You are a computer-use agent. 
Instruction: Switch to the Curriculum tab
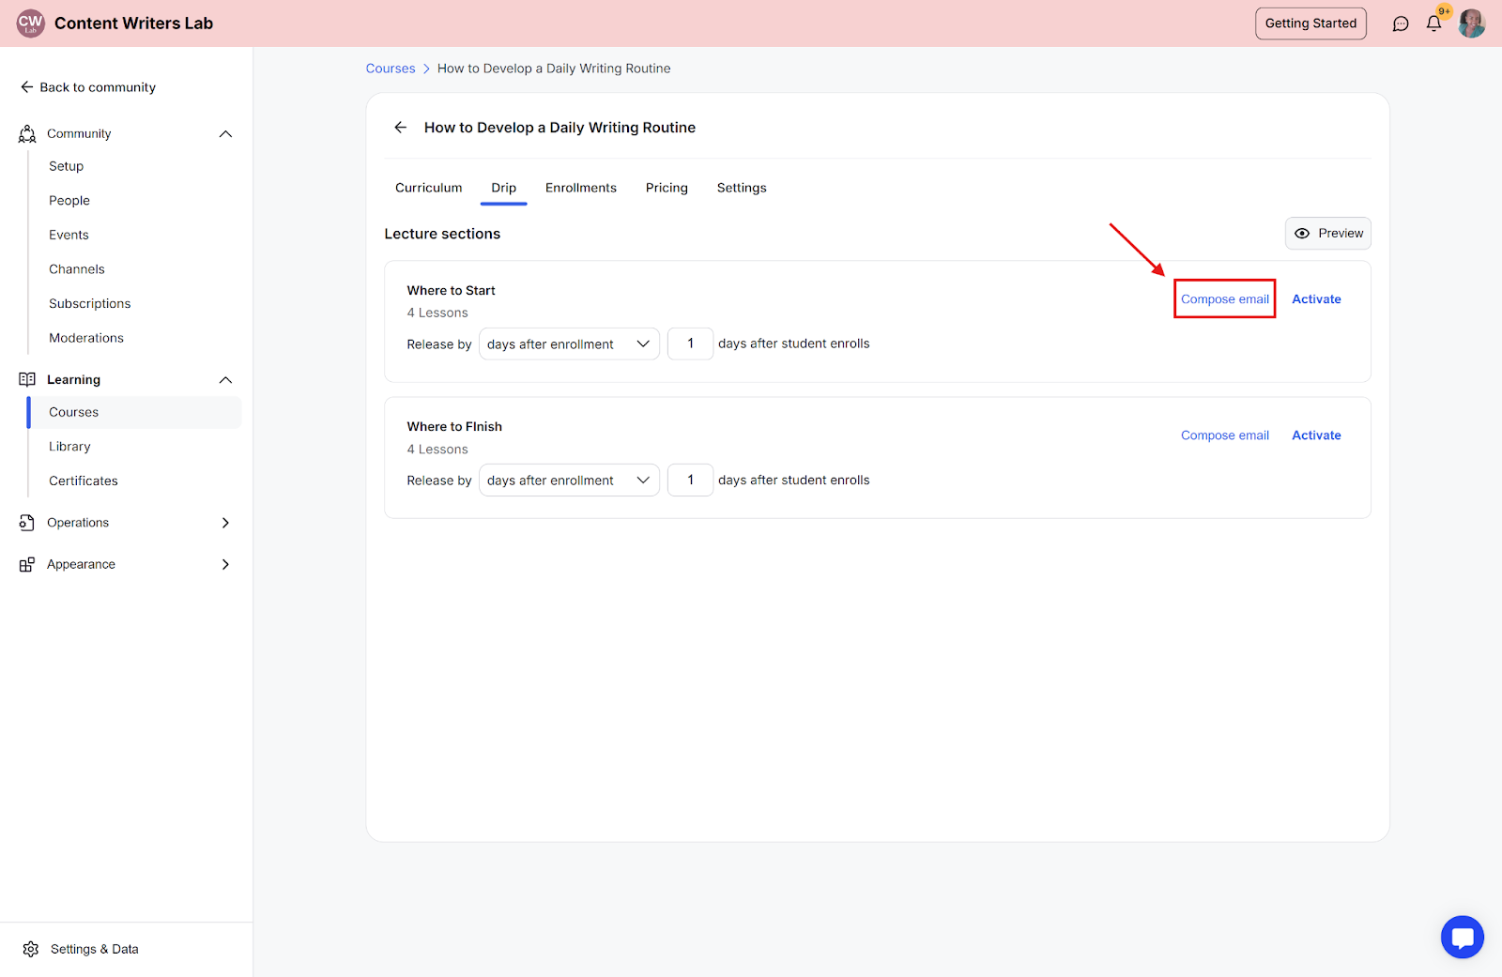[428, 188]
